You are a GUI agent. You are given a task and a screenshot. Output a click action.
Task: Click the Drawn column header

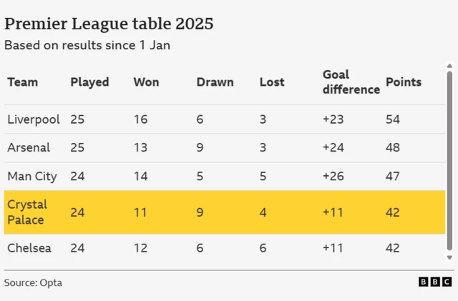(x=215, y=82)
